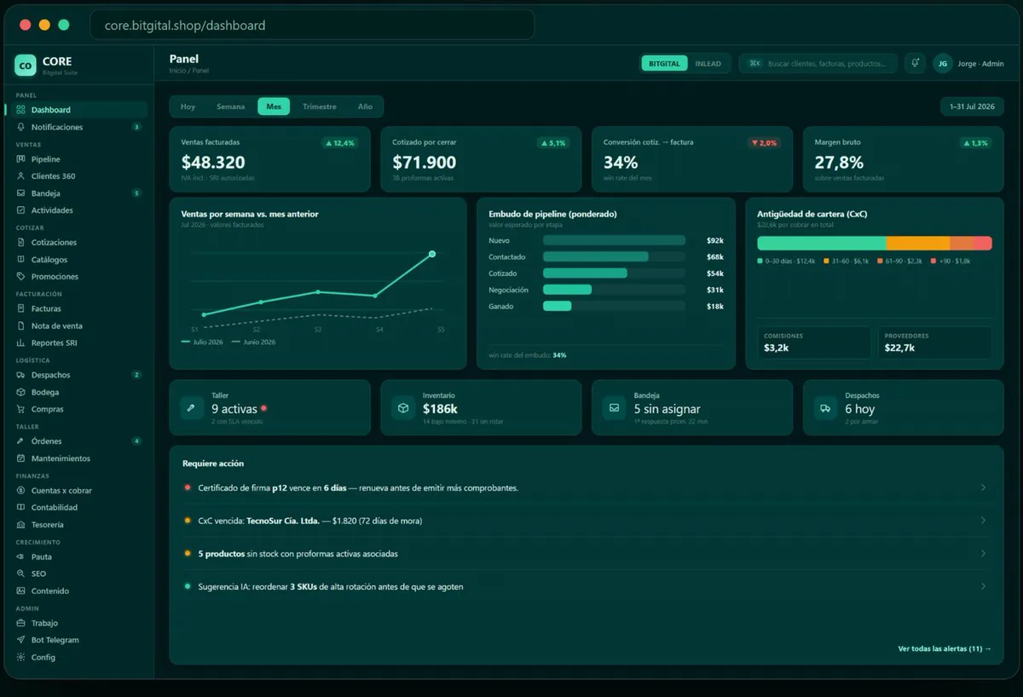
Task: Open Reportes SRI chart icon
Action: coord(21,343)
